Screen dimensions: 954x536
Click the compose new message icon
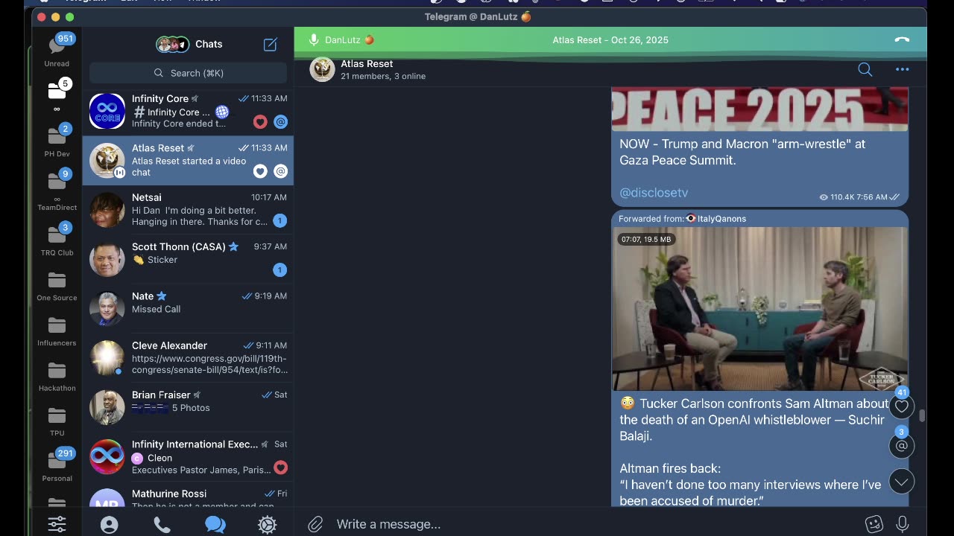pyautogui.click(x=271, y=45)
